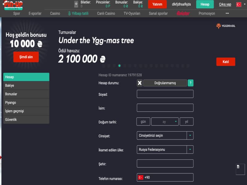Click the Aviator game logo
This screenshot has height=185, width=247.
(x=183, y=14)
